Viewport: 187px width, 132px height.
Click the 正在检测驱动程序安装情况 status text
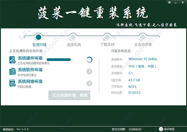35,63
